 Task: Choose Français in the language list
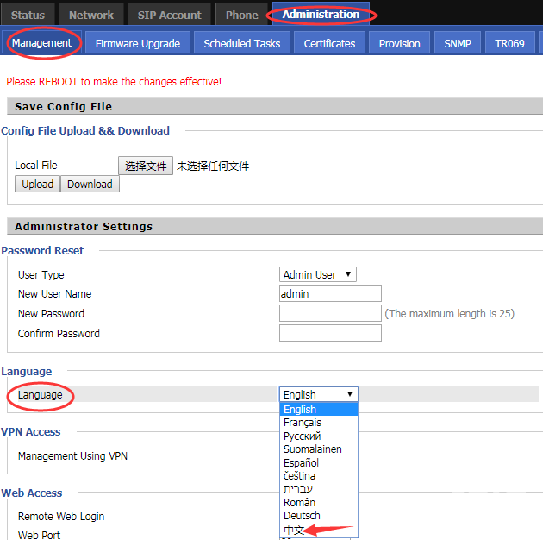(x=303, y=423)
